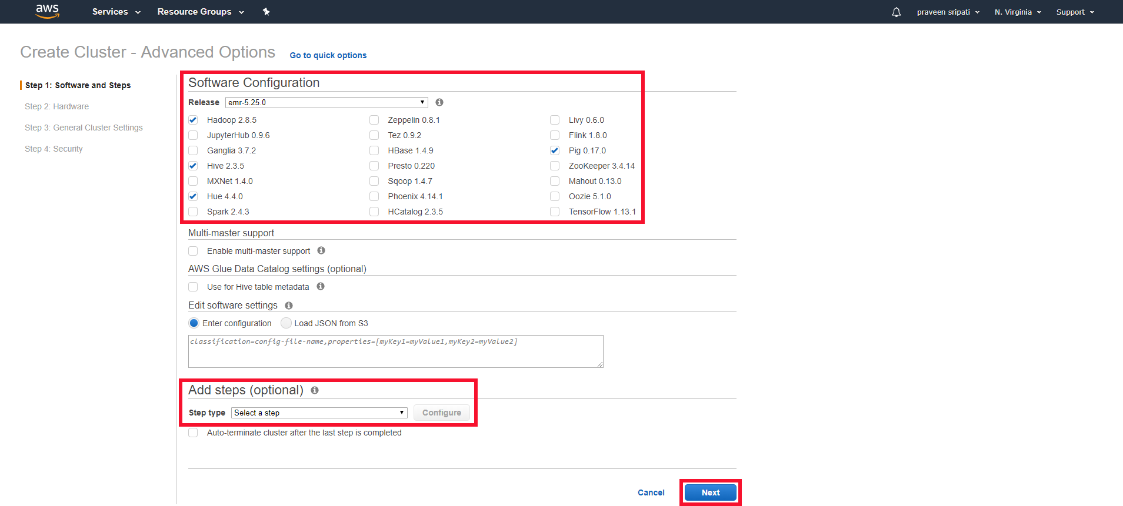Screen dimensions: 1123x506
Task: Click info icon beside Edit software settings
Action: (x=289, y=306)
